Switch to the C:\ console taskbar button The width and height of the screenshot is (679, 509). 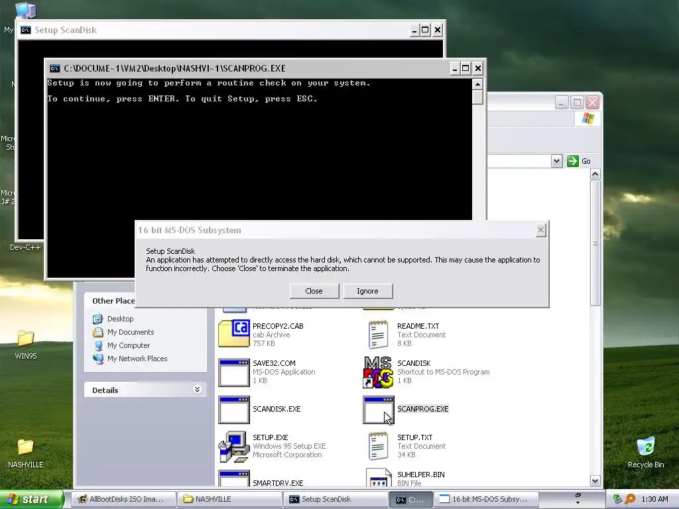point(410,500)
